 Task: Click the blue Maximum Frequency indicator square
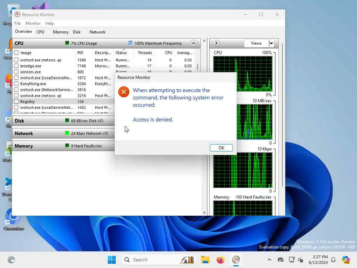click(130, 43)
